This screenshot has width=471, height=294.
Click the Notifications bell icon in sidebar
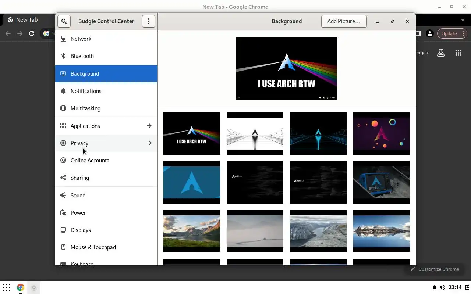point(63,91)
